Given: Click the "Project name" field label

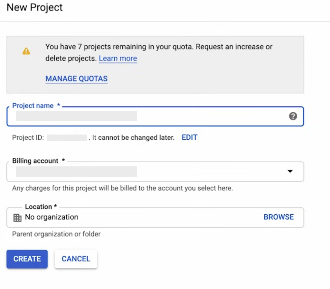Looking at the screenshot, I should pos(33,106).
